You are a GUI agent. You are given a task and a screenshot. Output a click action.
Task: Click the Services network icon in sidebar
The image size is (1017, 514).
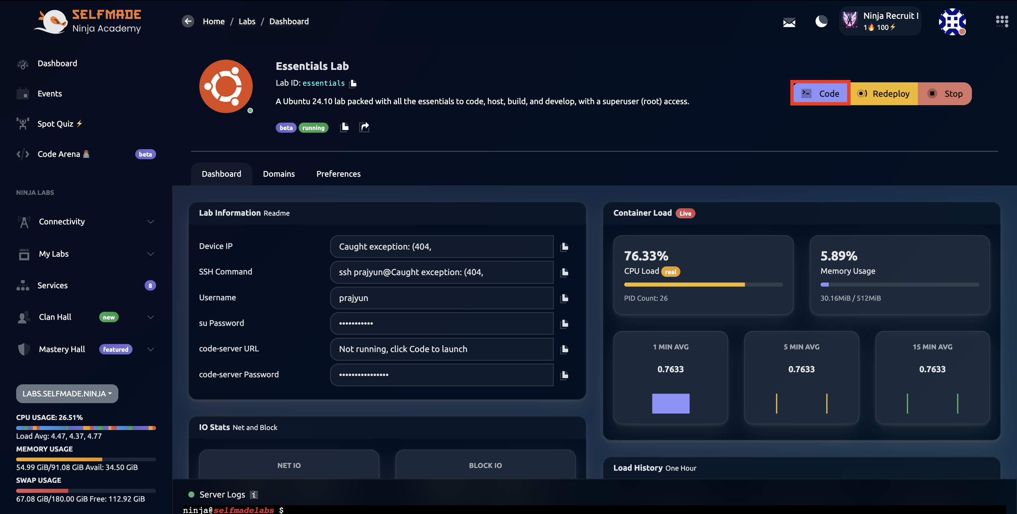(x=23, y=285)
